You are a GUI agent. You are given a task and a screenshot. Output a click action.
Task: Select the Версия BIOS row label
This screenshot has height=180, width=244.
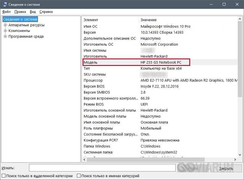[x=94, y=86]
